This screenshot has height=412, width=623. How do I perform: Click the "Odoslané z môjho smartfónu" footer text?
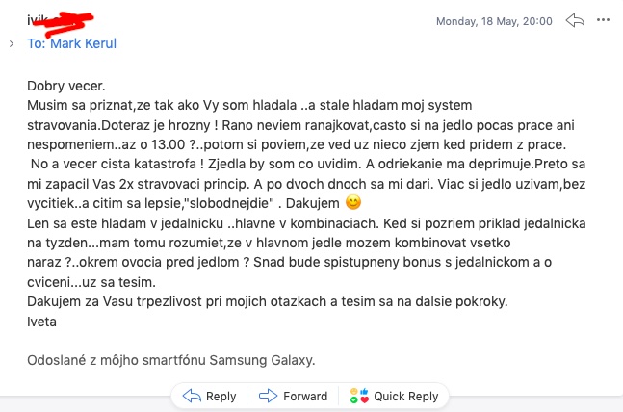point(117,360)
